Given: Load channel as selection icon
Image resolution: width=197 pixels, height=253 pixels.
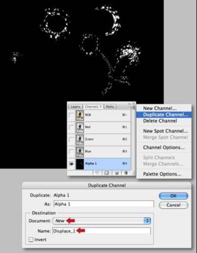Looking at the screenshot, I should (x=97, y=173).
